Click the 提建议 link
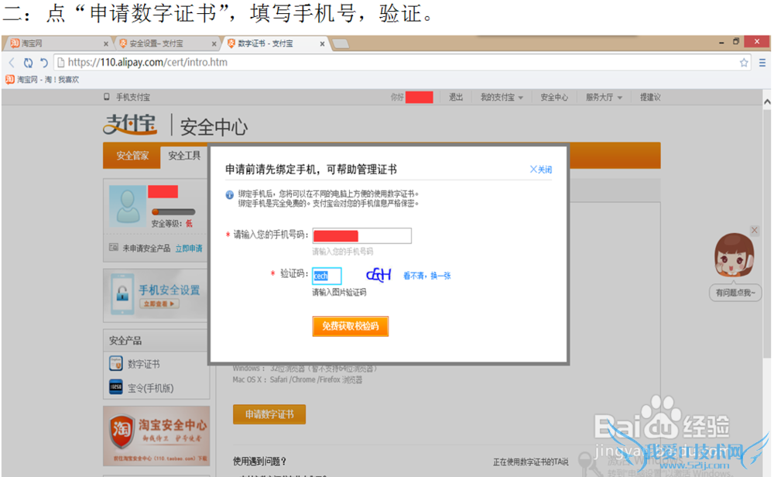The height and width of the screenshot is (477, 774). click(650, 98)
